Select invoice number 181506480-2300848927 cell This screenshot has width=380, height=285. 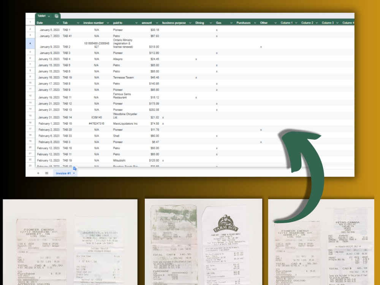[97, 45]
